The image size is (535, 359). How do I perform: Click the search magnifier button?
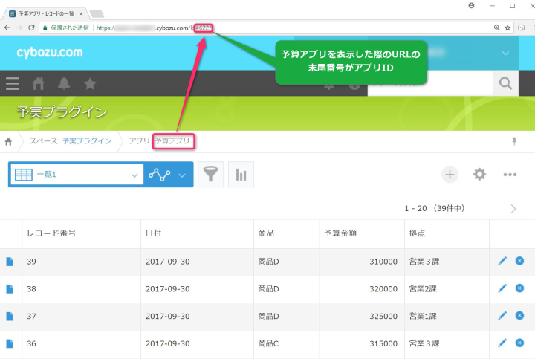coord(506,83)
